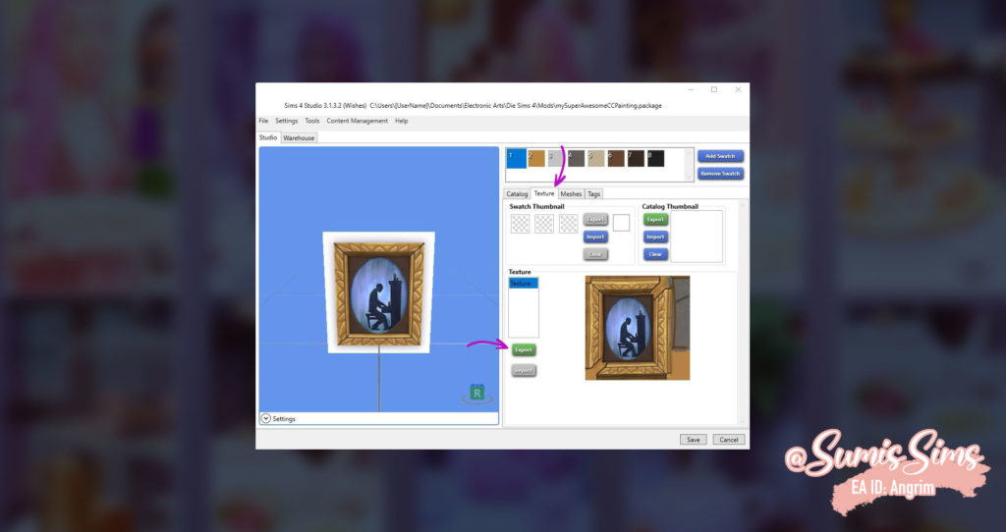
Task: Click the empty Catalog Thumbnail preview area
Action: tap(697, 237)
